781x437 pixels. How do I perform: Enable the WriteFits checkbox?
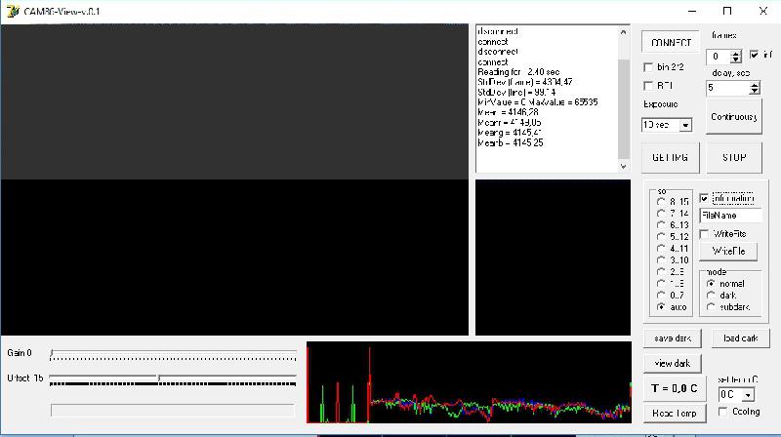(704, 234)
